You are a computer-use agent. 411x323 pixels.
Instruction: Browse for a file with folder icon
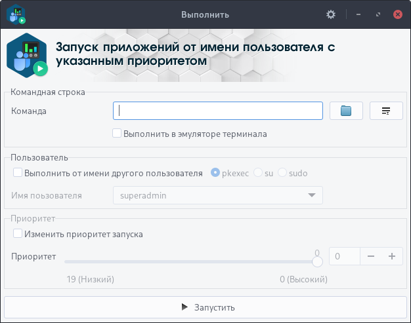point(346,111)
